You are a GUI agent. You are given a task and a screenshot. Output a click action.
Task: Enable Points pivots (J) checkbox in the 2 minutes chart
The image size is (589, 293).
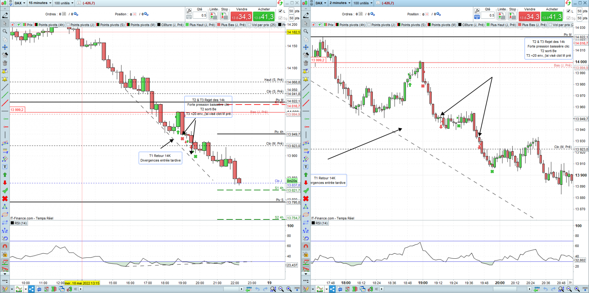[369, 25]
